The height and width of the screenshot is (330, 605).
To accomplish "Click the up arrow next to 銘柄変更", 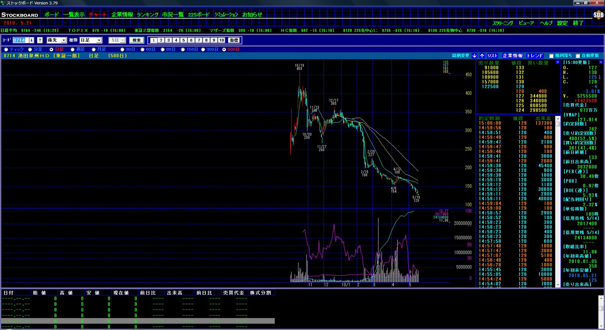I will pos(482,56).
